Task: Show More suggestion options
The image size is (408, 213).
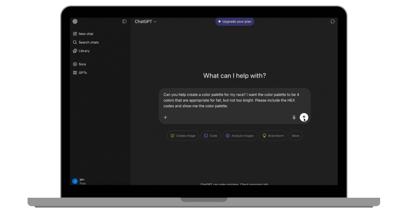Action: 295,136
